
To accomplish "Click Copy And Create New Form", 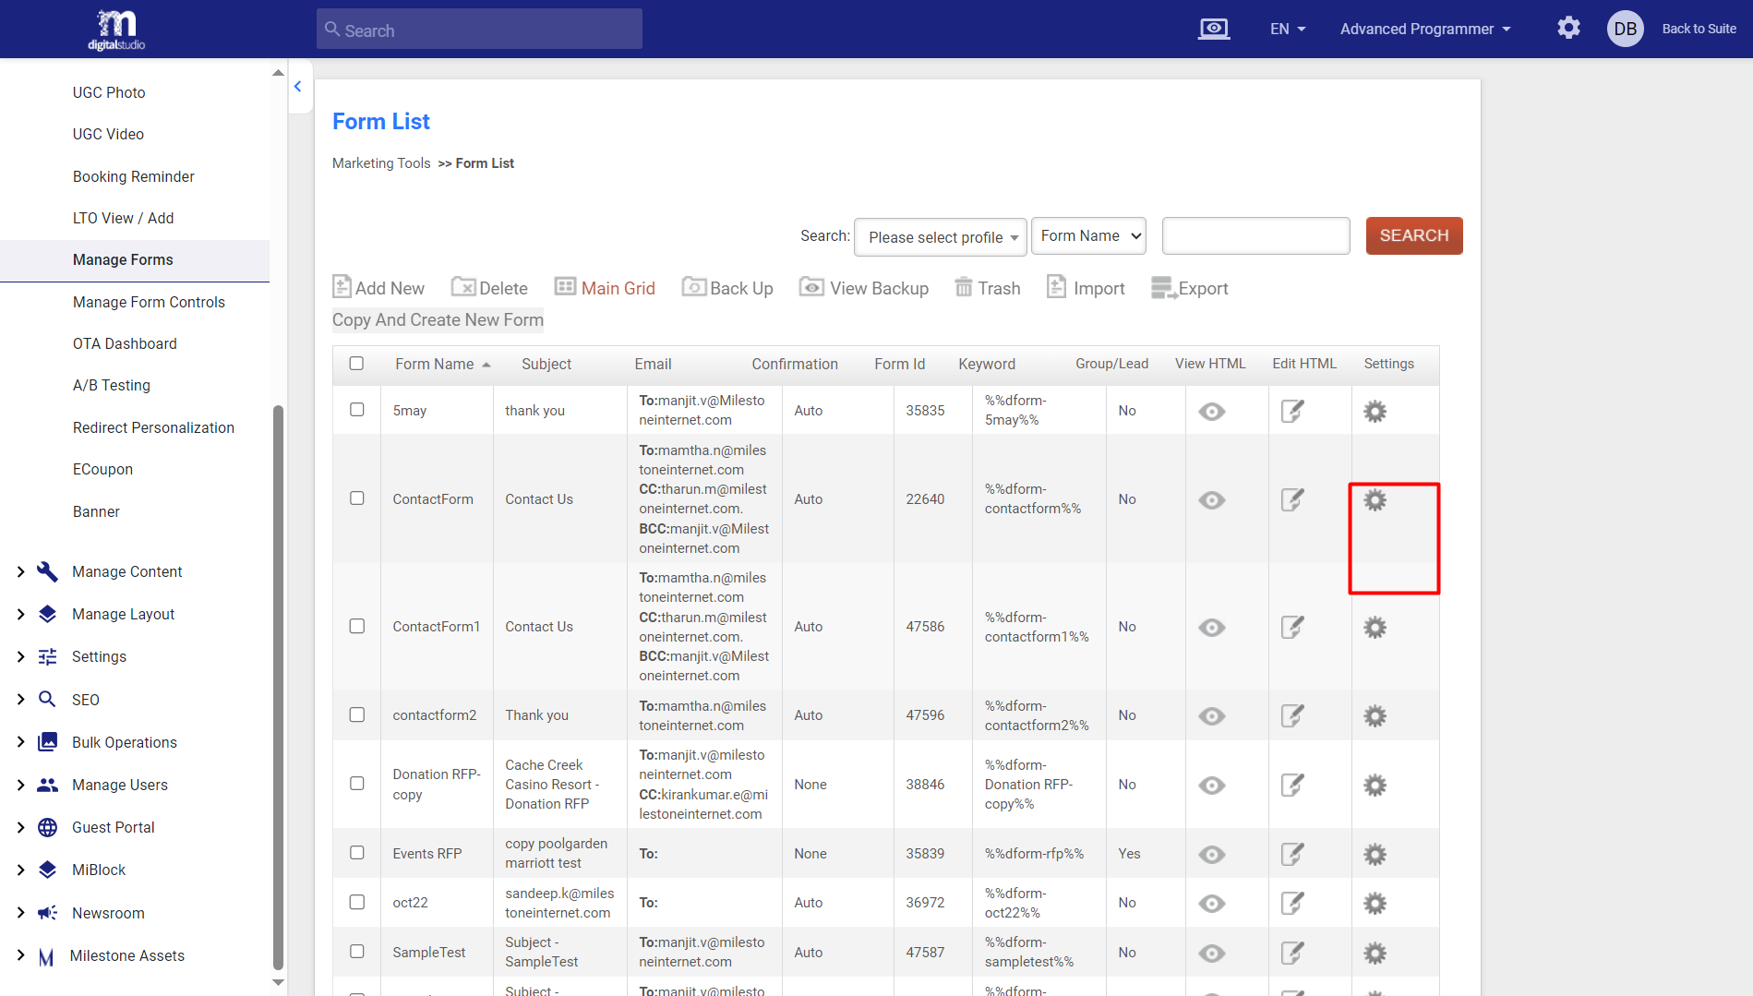I will [438, 319].
